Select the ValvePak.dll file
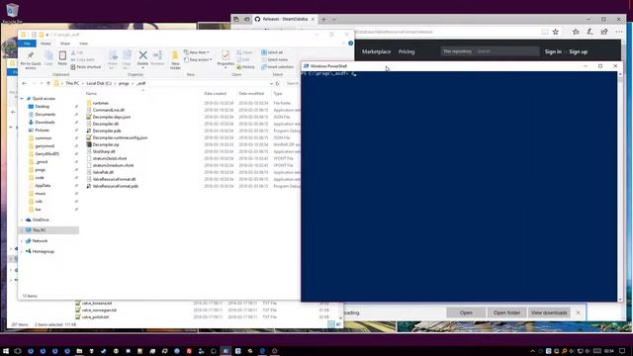633x356 pixels. click(x=103, y=172)
